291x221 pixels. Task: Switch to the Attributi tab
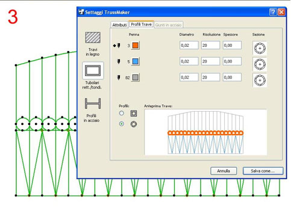click(119, 25)
